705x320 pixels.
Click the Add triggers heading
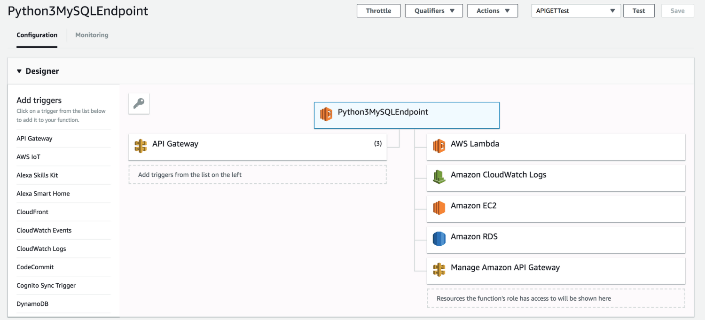(x=39, y=100)
